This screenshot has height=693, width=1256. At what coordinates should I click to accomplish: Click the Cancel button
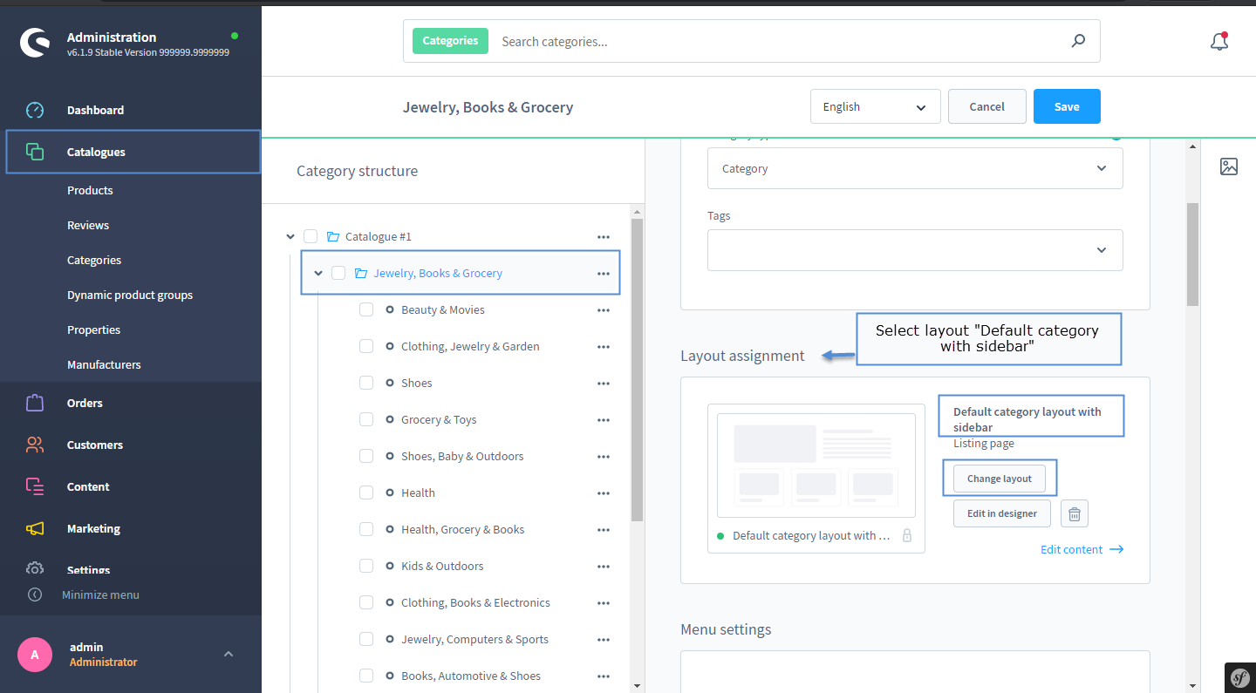coord(986,106)
